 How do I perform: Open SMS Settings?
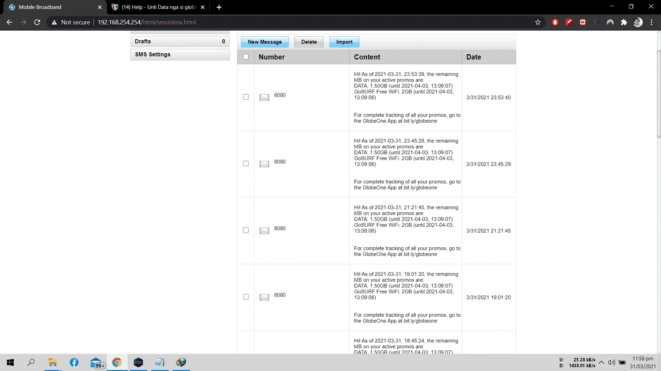[x=180, y=54]
